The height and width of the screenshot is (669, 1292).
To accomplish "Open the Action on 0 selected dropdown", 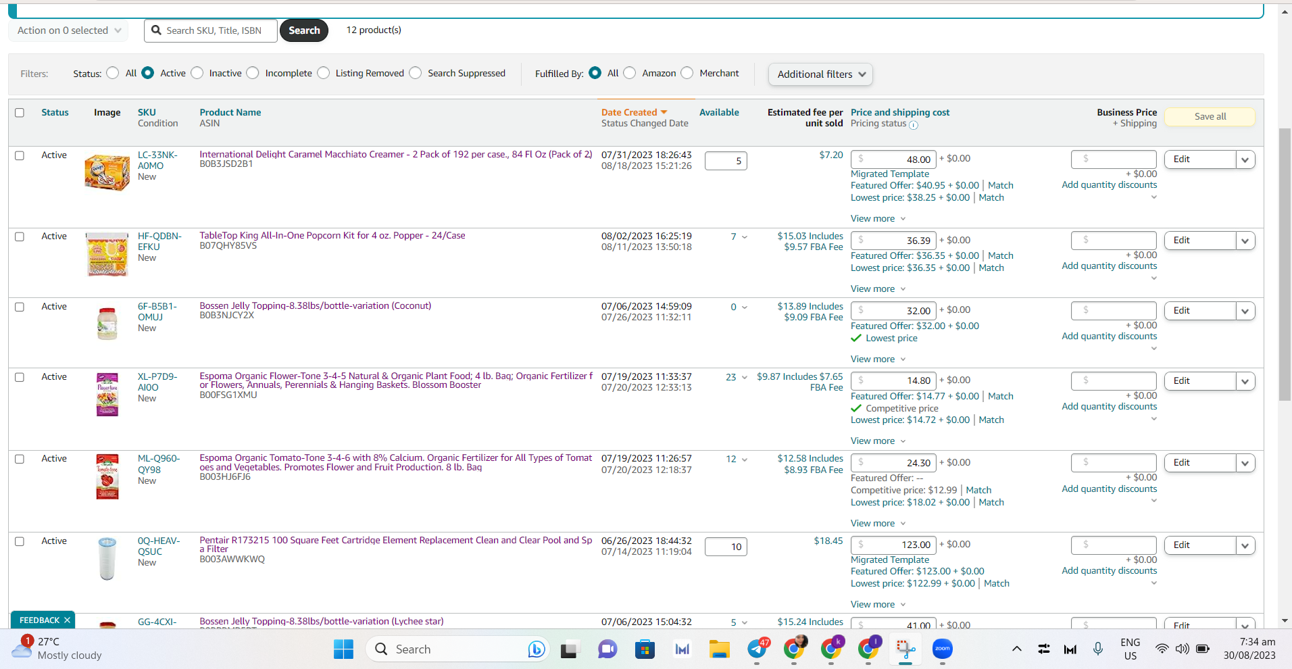I will [69, 30].
